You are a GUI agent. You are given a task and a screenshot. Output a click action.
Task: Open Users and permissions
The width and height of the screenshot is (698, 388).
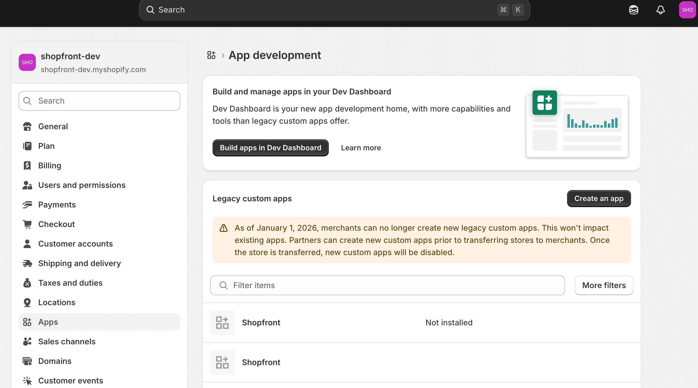pos(99,185)
